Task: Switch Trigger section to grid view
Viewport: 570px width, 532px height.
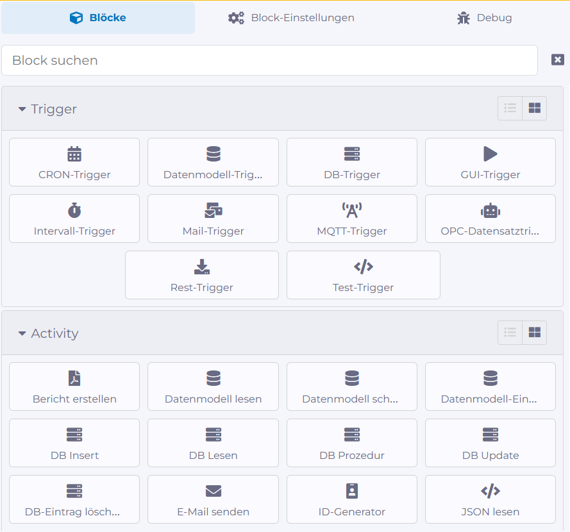Action: point(534,108)
